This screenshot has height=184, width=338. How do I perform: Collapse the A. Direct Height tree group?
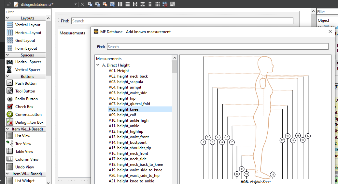[98, 65]
